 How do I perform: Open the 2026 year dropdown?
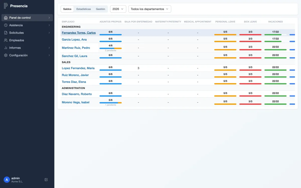pyautogui.click(x=118, y=9)
